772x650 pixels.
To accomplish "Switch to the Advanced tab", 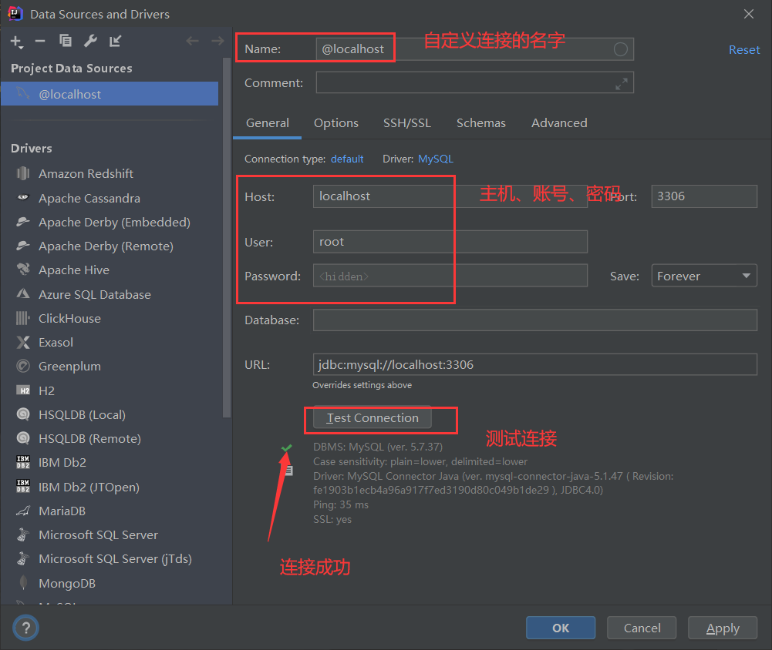I will [x=559, y=123].
